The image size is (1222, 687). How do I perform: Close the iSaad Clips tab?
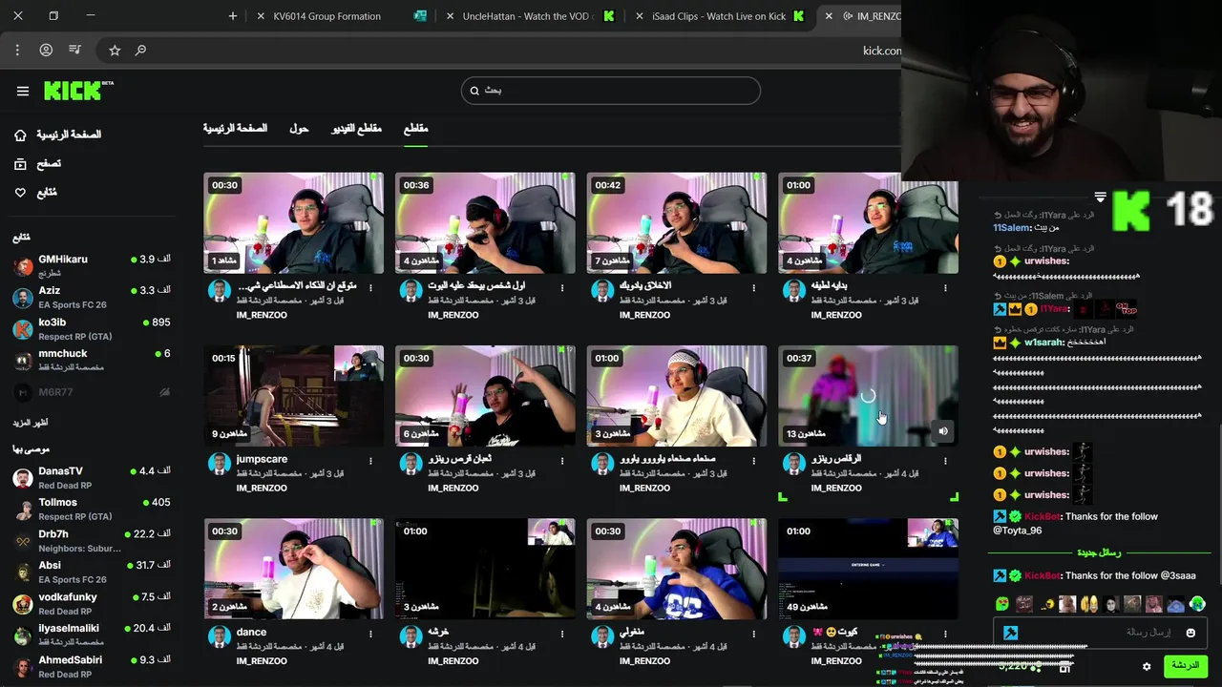[639, 16]
